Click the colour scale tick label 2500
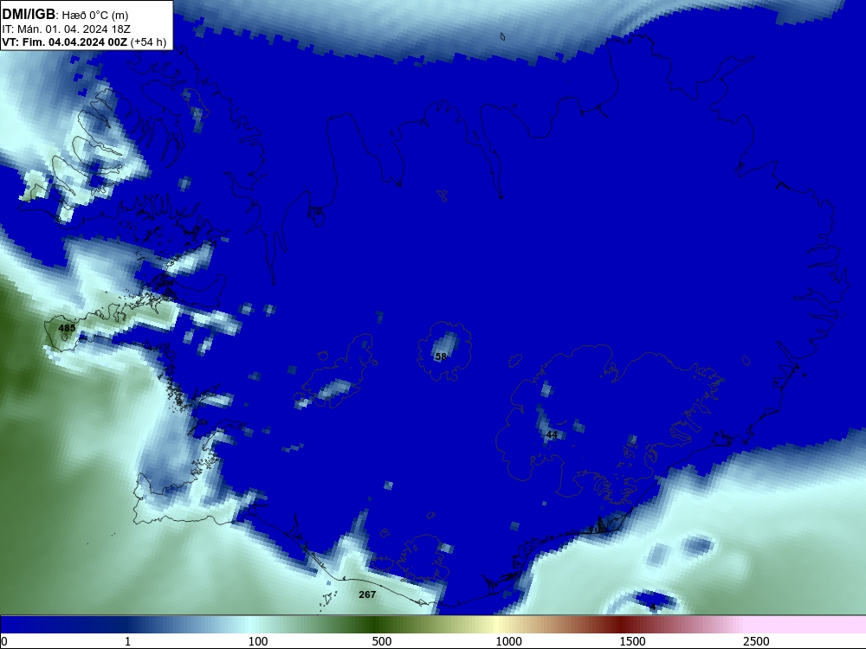 click(x=756, y=641)
